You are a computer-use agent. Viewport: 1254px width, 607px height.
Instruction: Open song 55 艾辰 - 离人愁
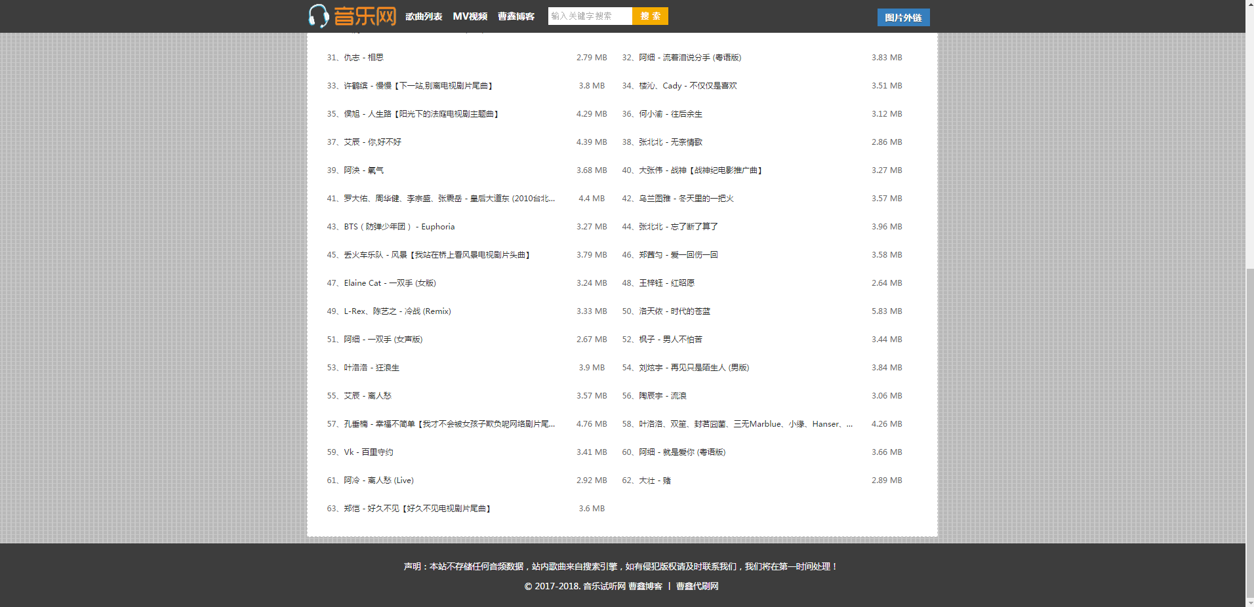click(368, 396)
